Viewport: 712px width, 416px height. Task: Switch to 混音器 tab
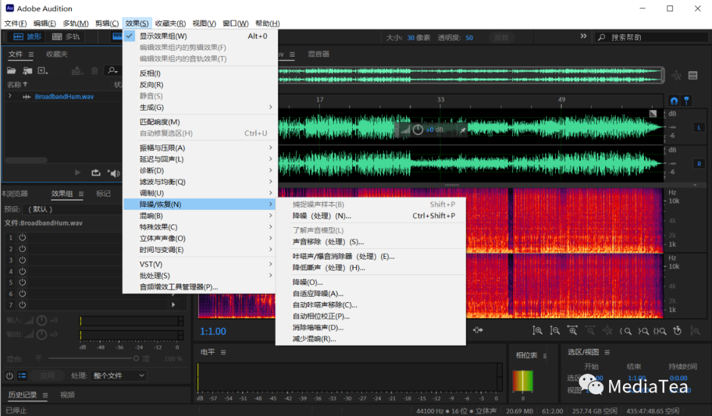click(318, 55)
